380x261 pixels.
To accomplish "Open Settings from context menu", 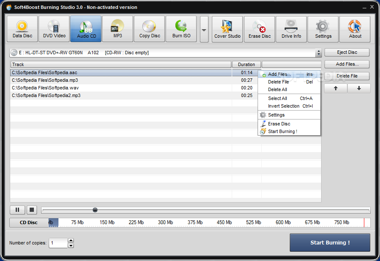I will click(289, 115).
